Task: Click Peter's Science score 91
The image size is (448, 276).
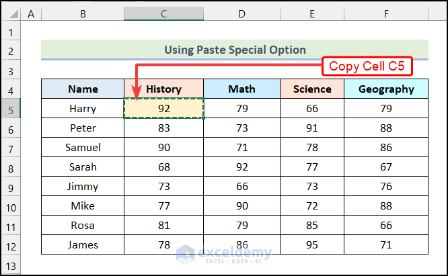Action: tap(312, 128)
